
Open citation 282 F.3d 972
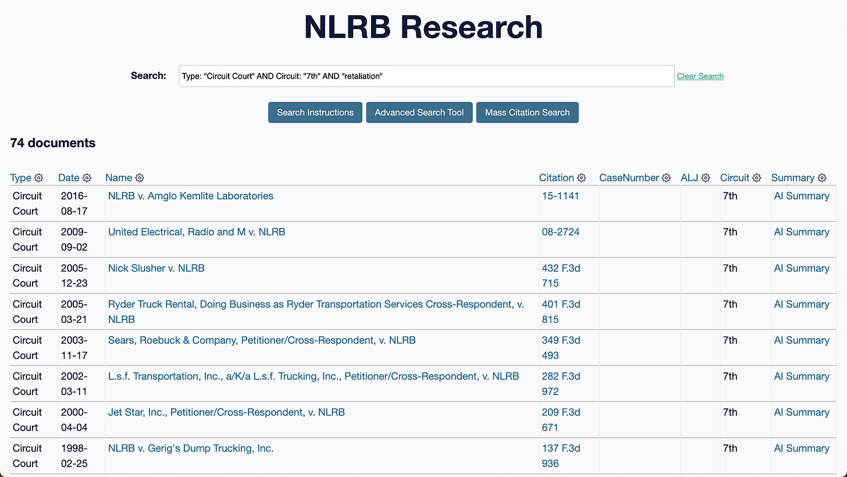click(x=561, y=384)
